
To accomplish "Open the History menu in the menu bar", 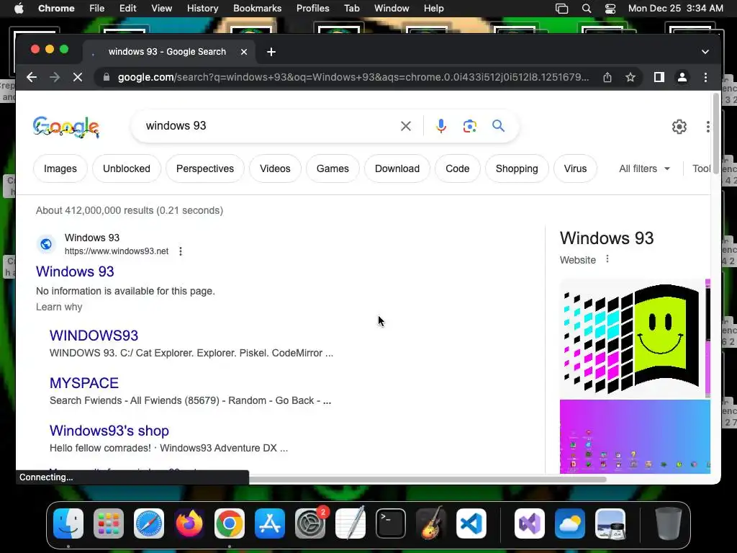I will (202, 9).
